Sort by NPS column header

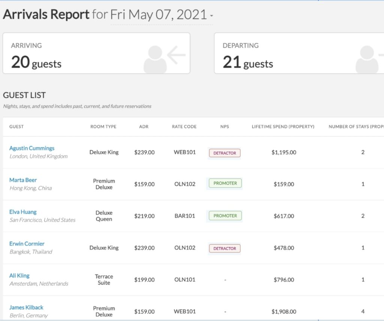(225, 127)
